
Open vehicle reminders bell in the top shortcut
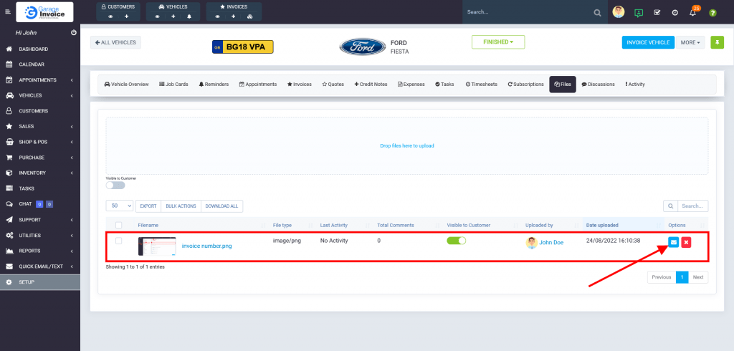click(189, 16)
